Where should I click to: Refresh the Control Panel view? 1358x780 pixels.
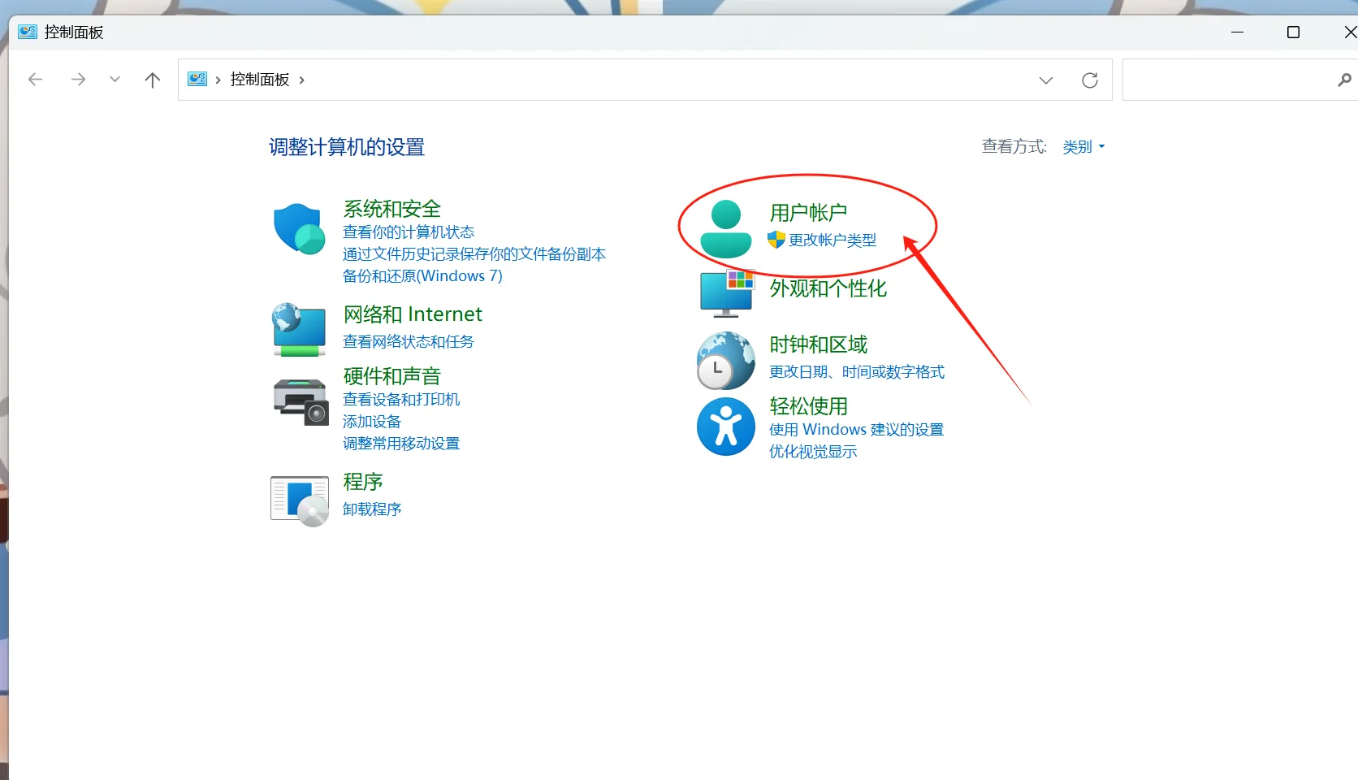pyautogui.click(x=1090, y=80)
